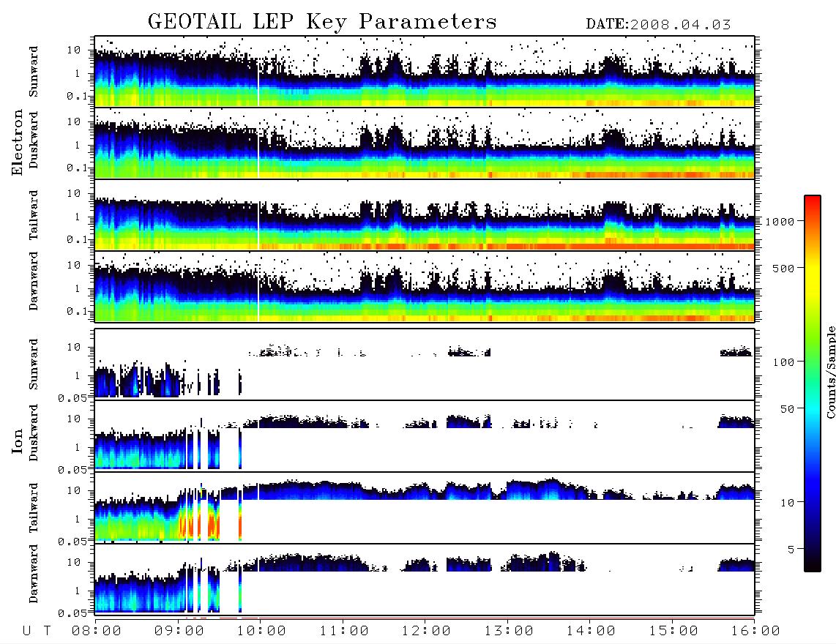
Task: Click the "GEOTAIL LEP Key Parameters" title
Action: (x=322, y=22)
